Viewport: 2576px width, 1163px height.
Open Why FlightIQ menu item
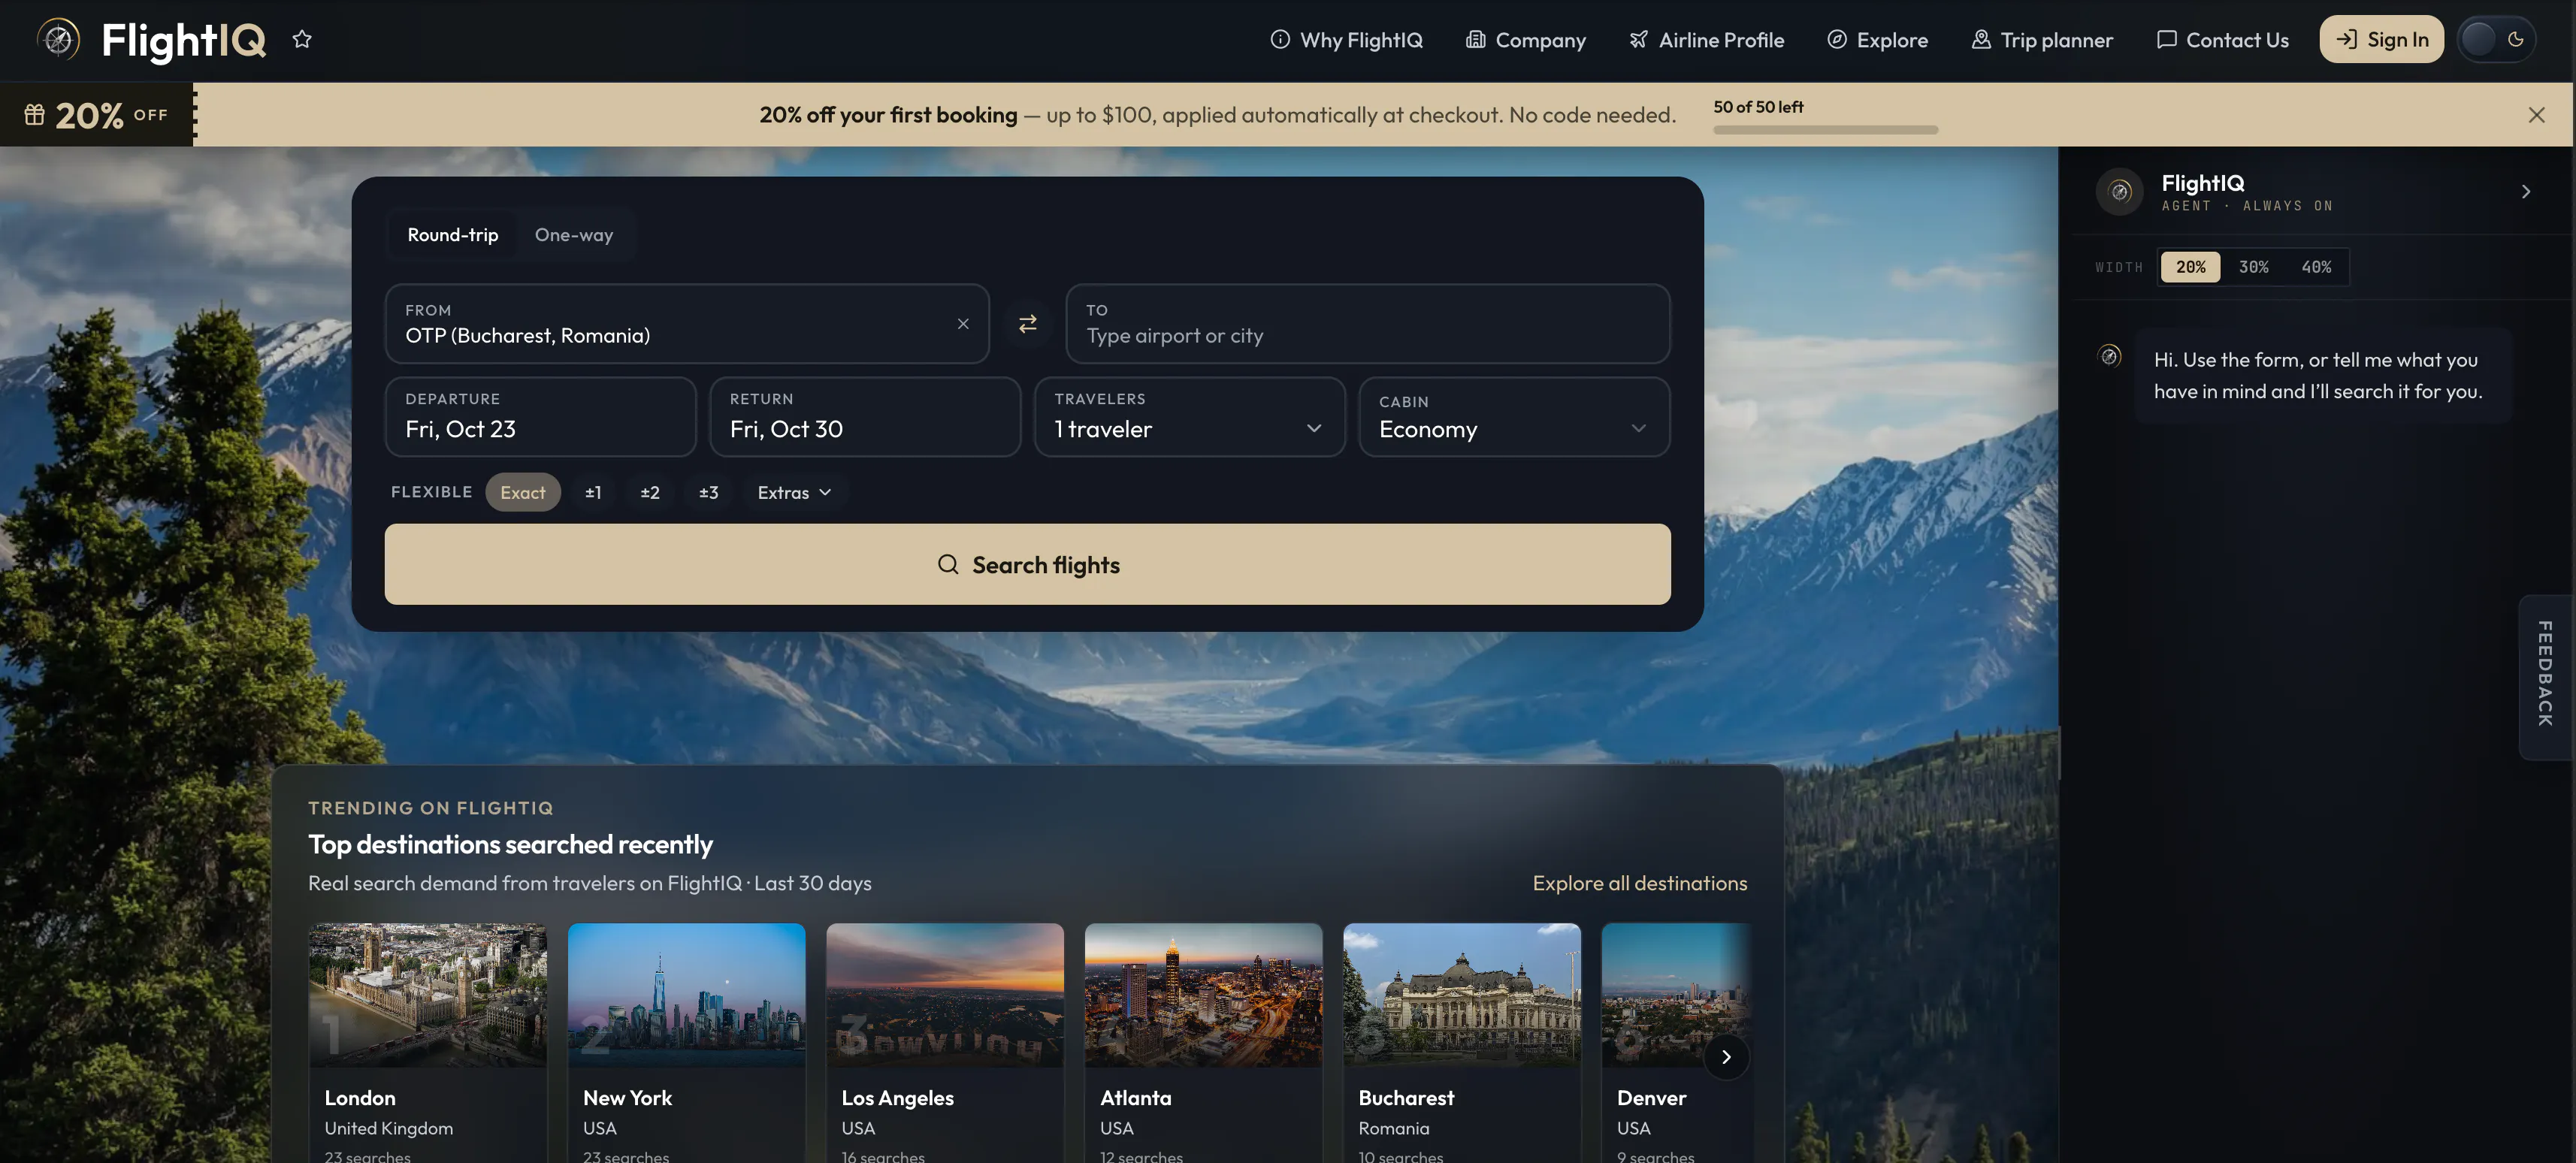click(1346, 40)
